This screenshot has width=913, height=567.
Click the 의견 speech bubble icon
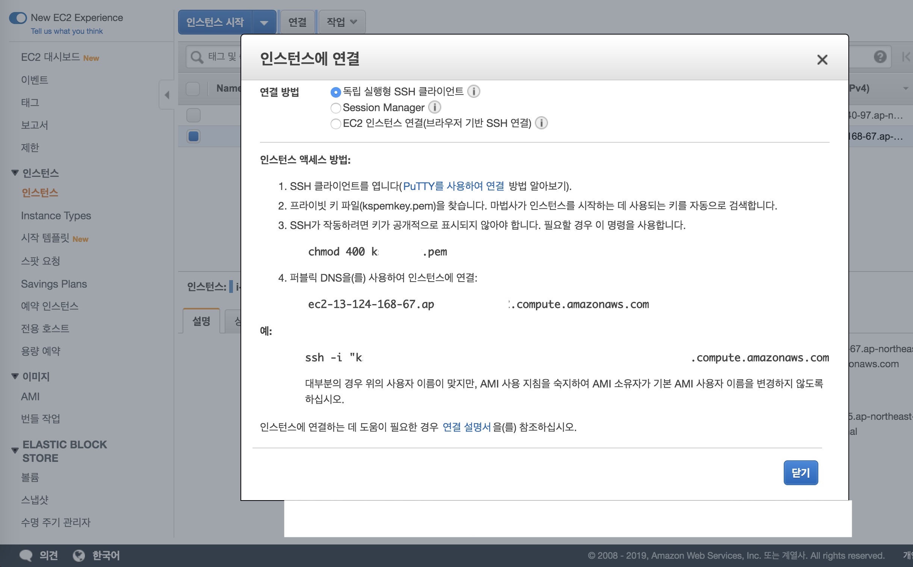pos(26,555)
